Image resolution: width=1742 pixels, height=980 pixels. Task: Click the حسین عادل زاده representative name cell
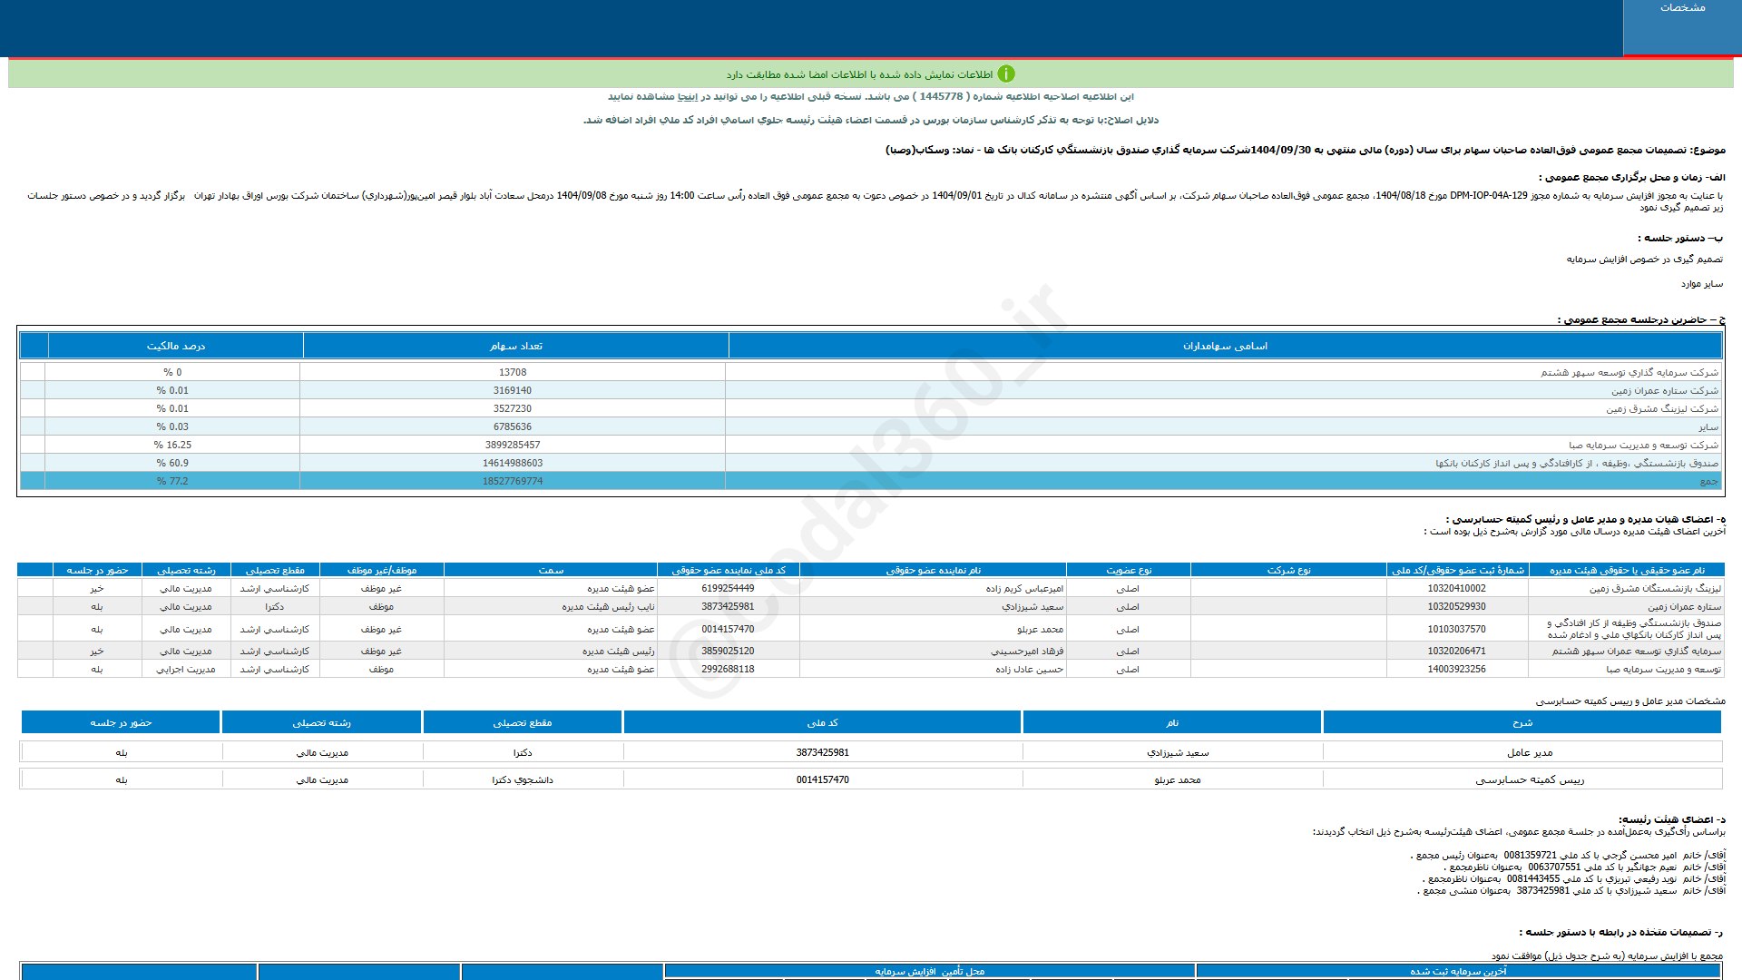click(1029, 669)
